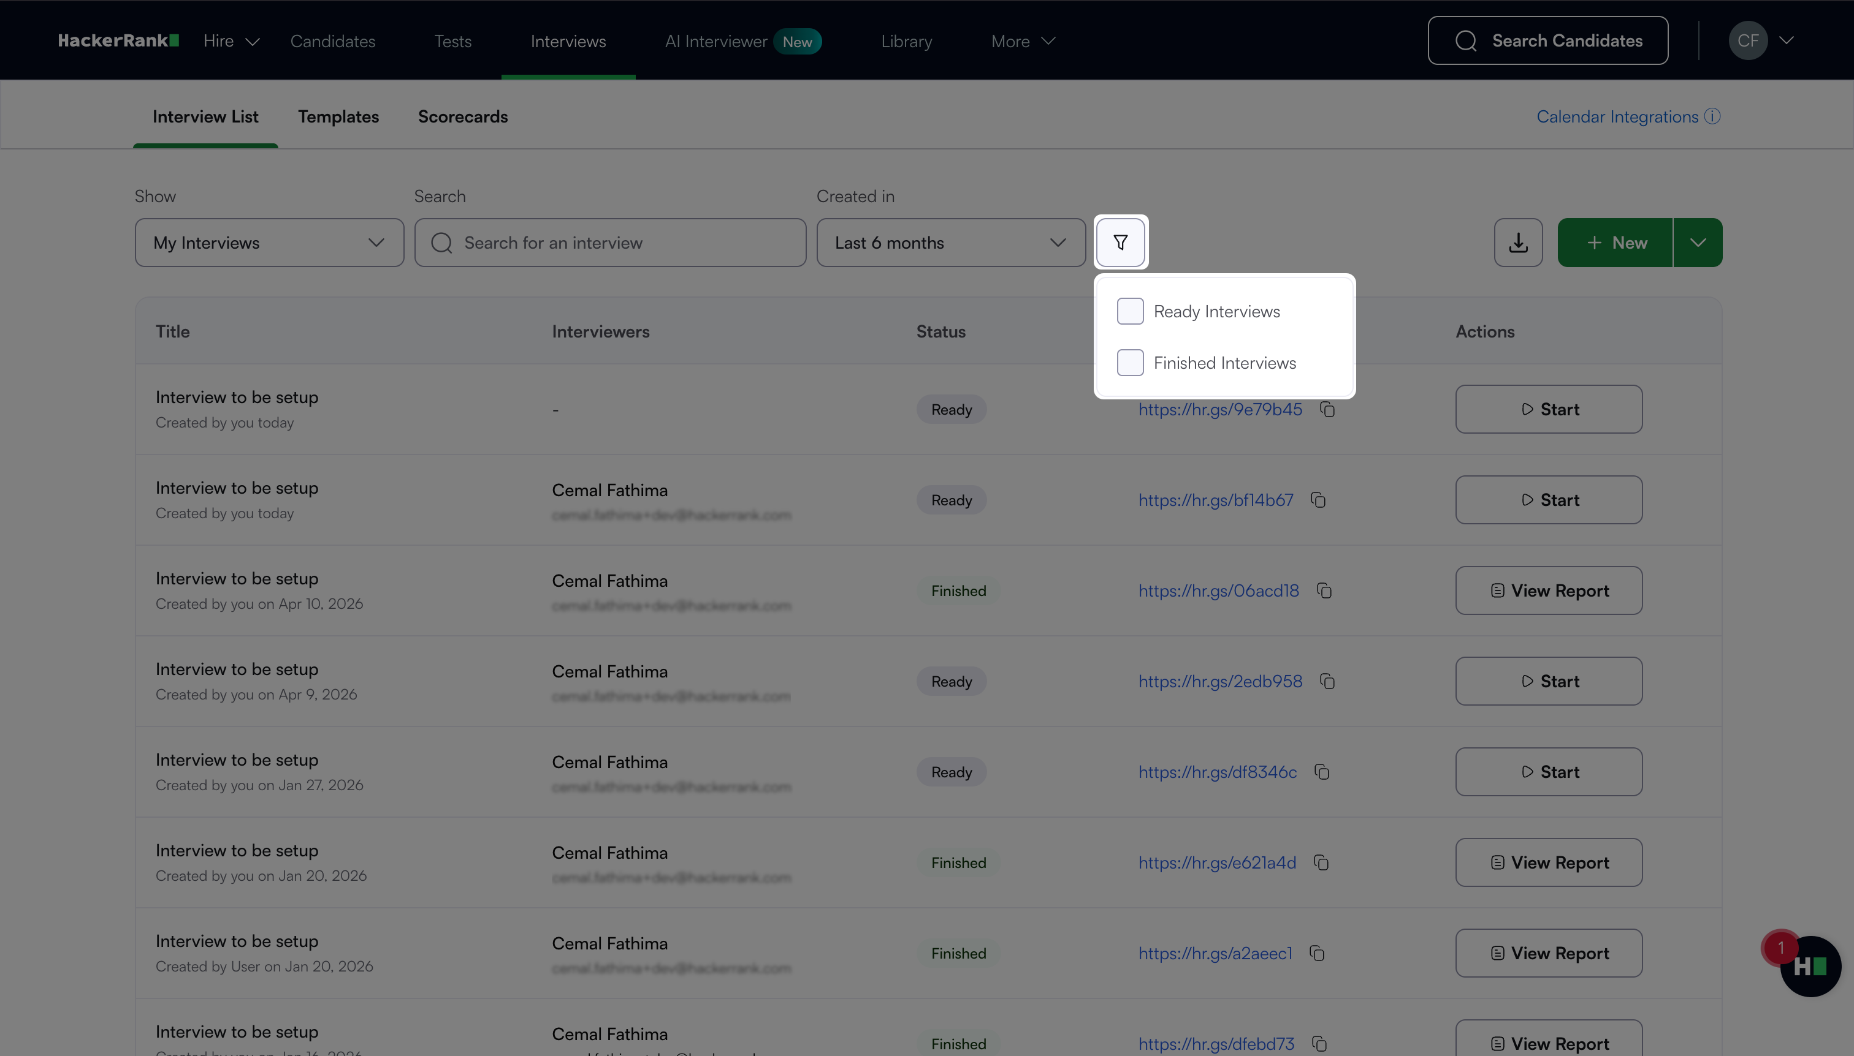This screenshot has width=1854, height=1056.
Task: Click the Calendar Integrations info icon
Action: (1712, 116)
